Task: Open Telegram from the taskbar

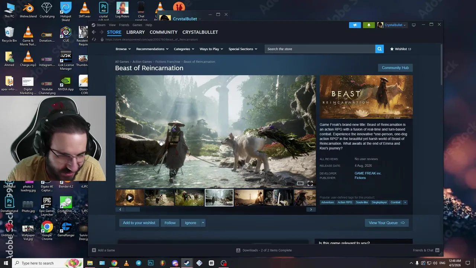Action: pos(138,263)
